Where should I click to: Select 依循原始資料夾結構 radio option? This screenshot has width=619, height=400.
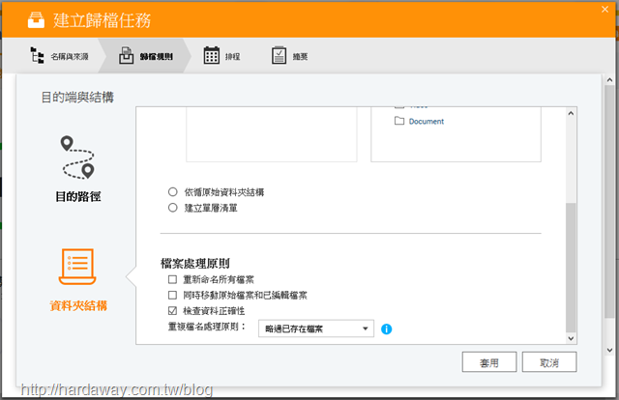click(x=173, y=192)
